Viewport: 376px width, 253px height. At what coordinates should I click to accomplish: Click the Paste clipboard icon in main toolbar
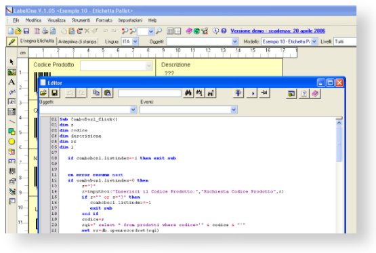(71, 31)
